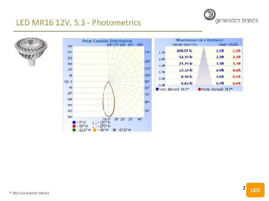Screen dimensions: 269x201
Task: Click the blue 5.6ft beam width value
Action: [220, 77]
